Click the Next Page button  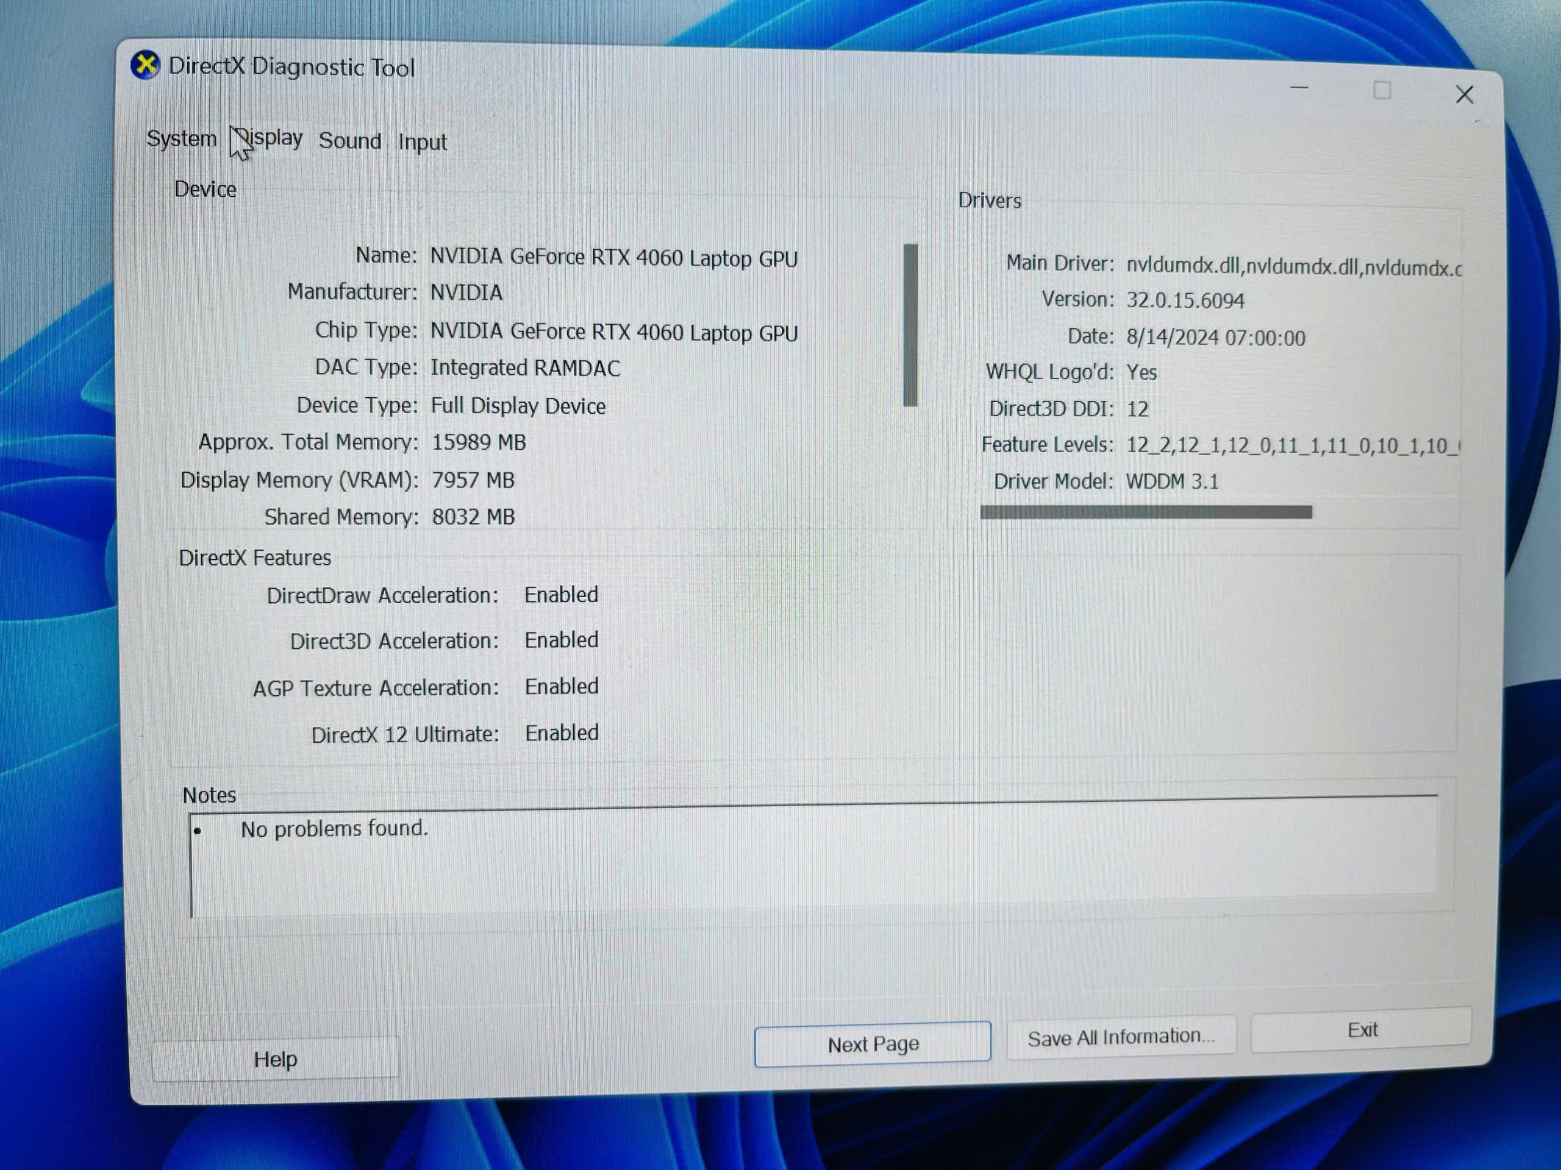coord(873,1044)
